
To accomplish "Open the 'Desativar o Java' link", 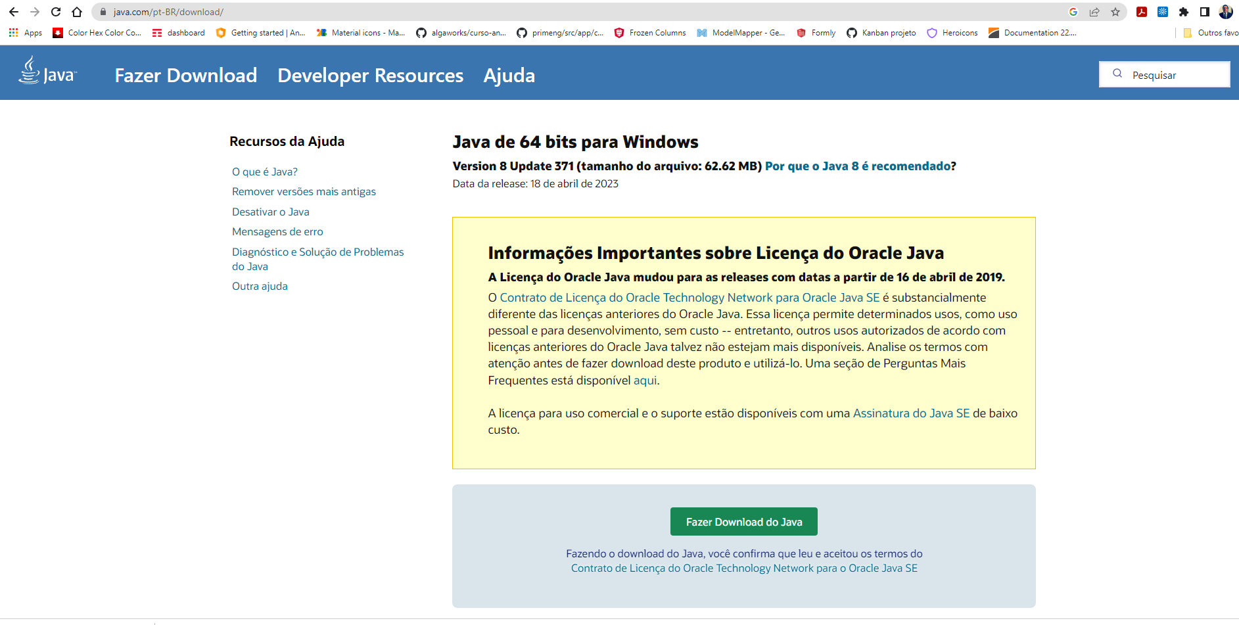I will [271, 212].
